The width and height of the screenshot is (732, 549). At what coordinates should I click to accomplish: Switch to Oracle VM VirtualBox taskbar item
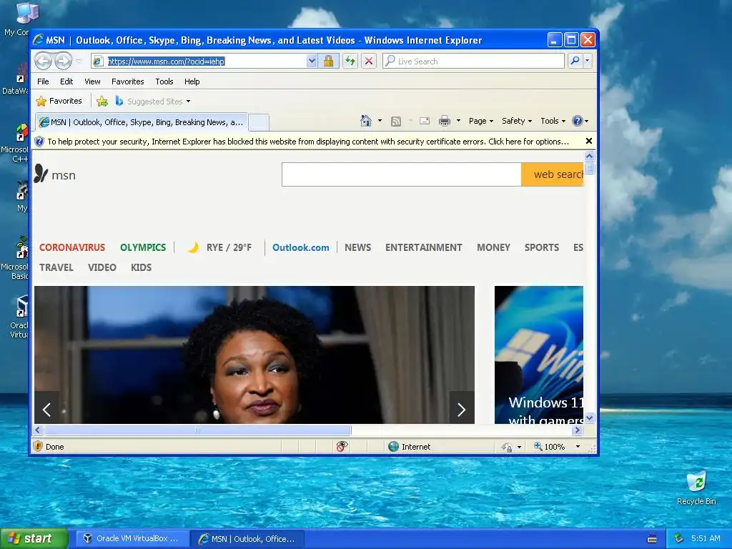pos(132,538)
